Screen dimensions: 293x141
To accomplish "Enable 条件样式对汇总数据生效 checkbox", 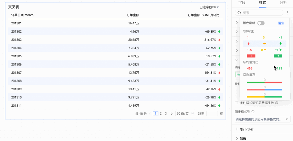I will [x=237, y=103].
